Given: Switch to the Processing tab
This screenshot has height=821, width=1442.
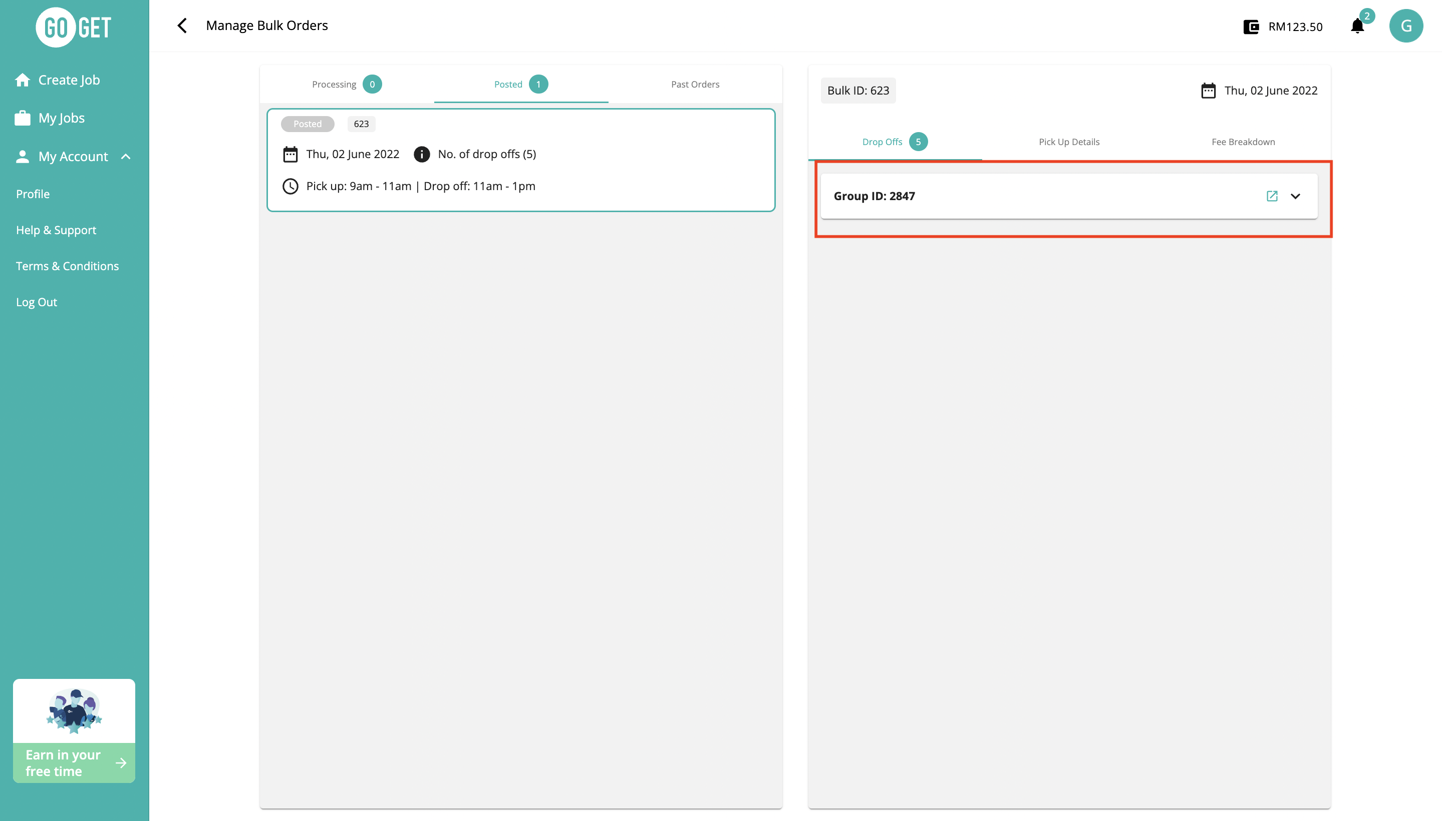Looking at the screenshot, I should pyautogui.click(x=347, y=84).
